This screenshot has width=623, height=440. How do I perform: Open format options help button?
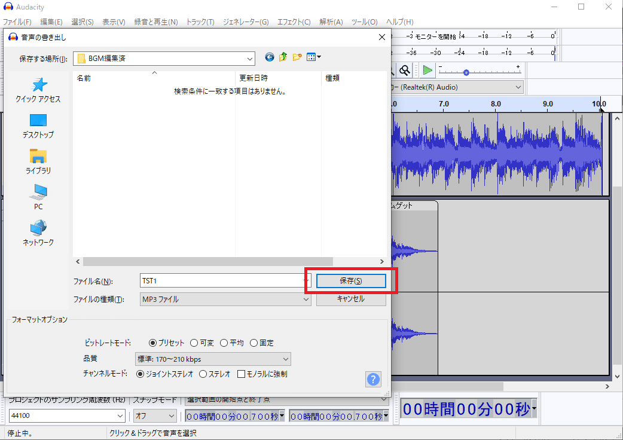point(373,379)
